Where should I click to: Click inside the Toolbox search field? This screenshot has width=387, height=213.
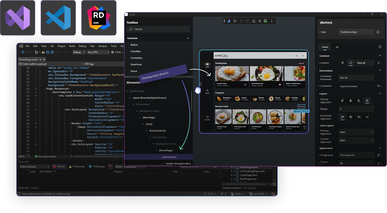pos(158,29)
